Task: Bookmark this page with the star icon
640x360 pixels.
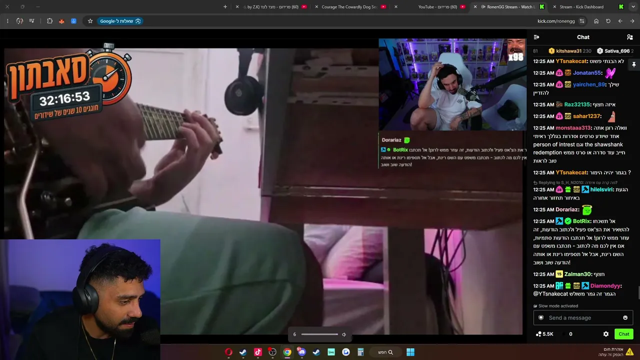Action: tap(90, 21)
